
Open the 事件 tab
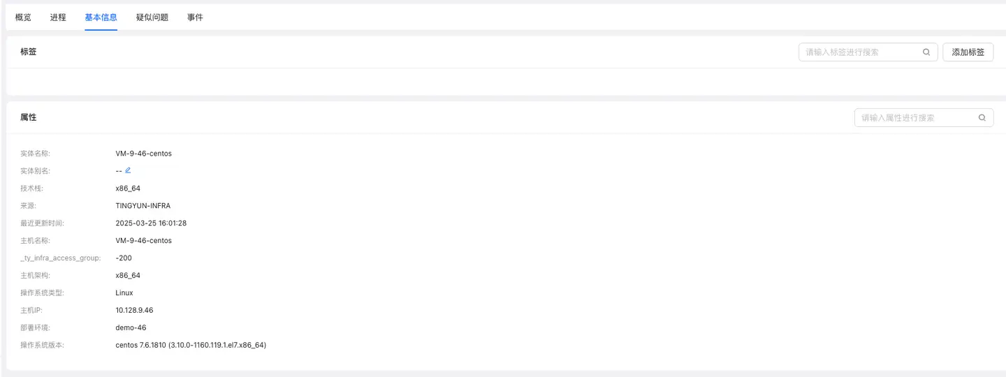[195, 17]
